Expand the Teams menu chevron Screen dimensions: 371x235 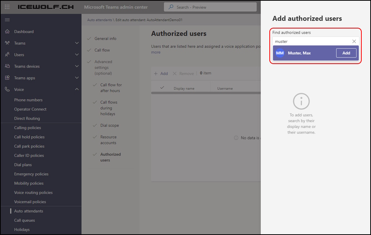coord(77,43)
